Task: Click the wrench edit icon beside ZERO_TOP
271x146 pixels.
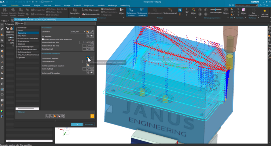Action: click(x=92, y=32)
